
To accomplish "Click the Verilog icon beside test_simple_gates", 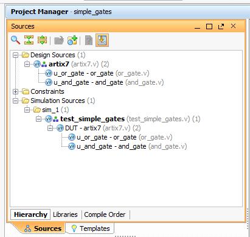I will [49, 119].
